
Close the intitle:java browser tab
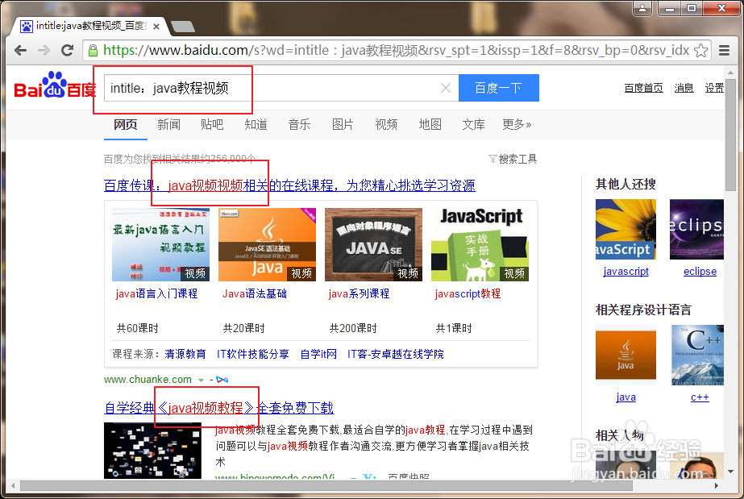click(x=156, y=27)
